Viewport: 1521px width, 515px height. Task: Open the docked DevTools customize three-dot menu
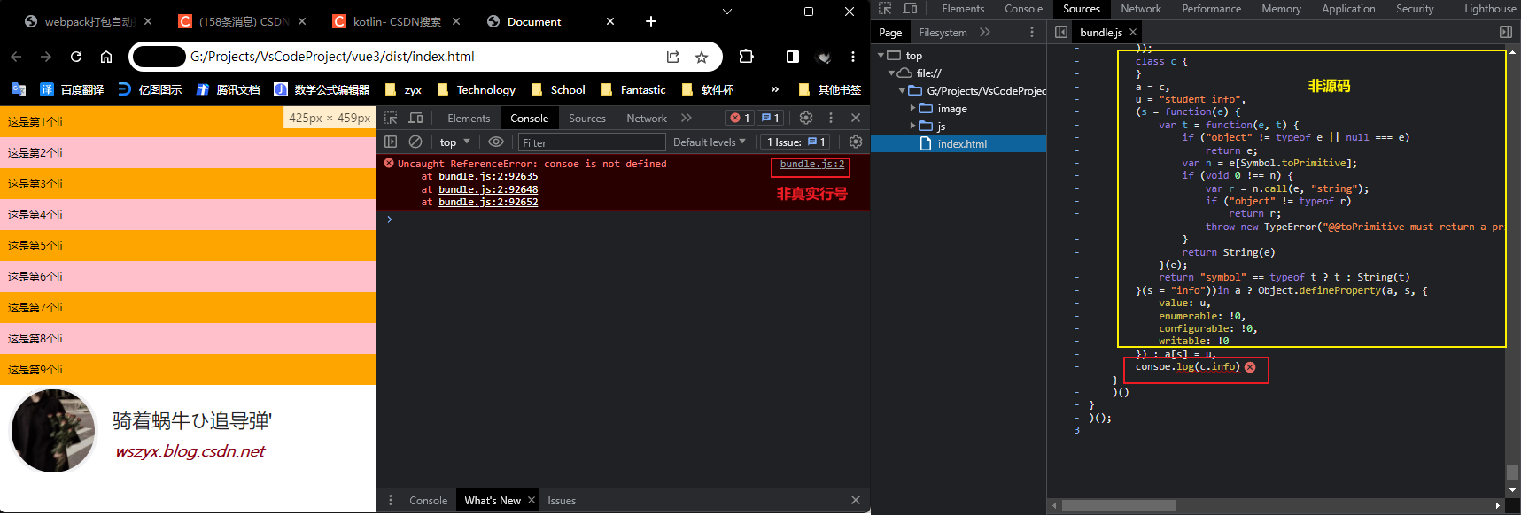(x=831, y=118)
